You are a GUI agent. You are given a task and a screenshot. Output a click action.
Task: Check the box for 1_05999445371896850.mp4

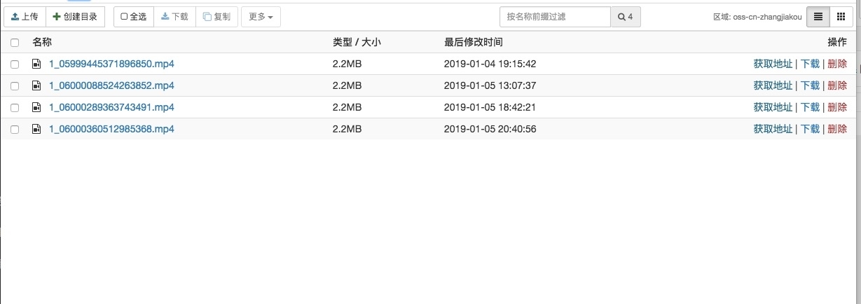[x=15, y=64]
